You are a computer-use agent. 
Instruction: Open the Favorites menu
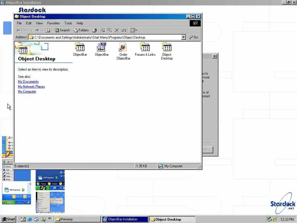coord(54,23)
